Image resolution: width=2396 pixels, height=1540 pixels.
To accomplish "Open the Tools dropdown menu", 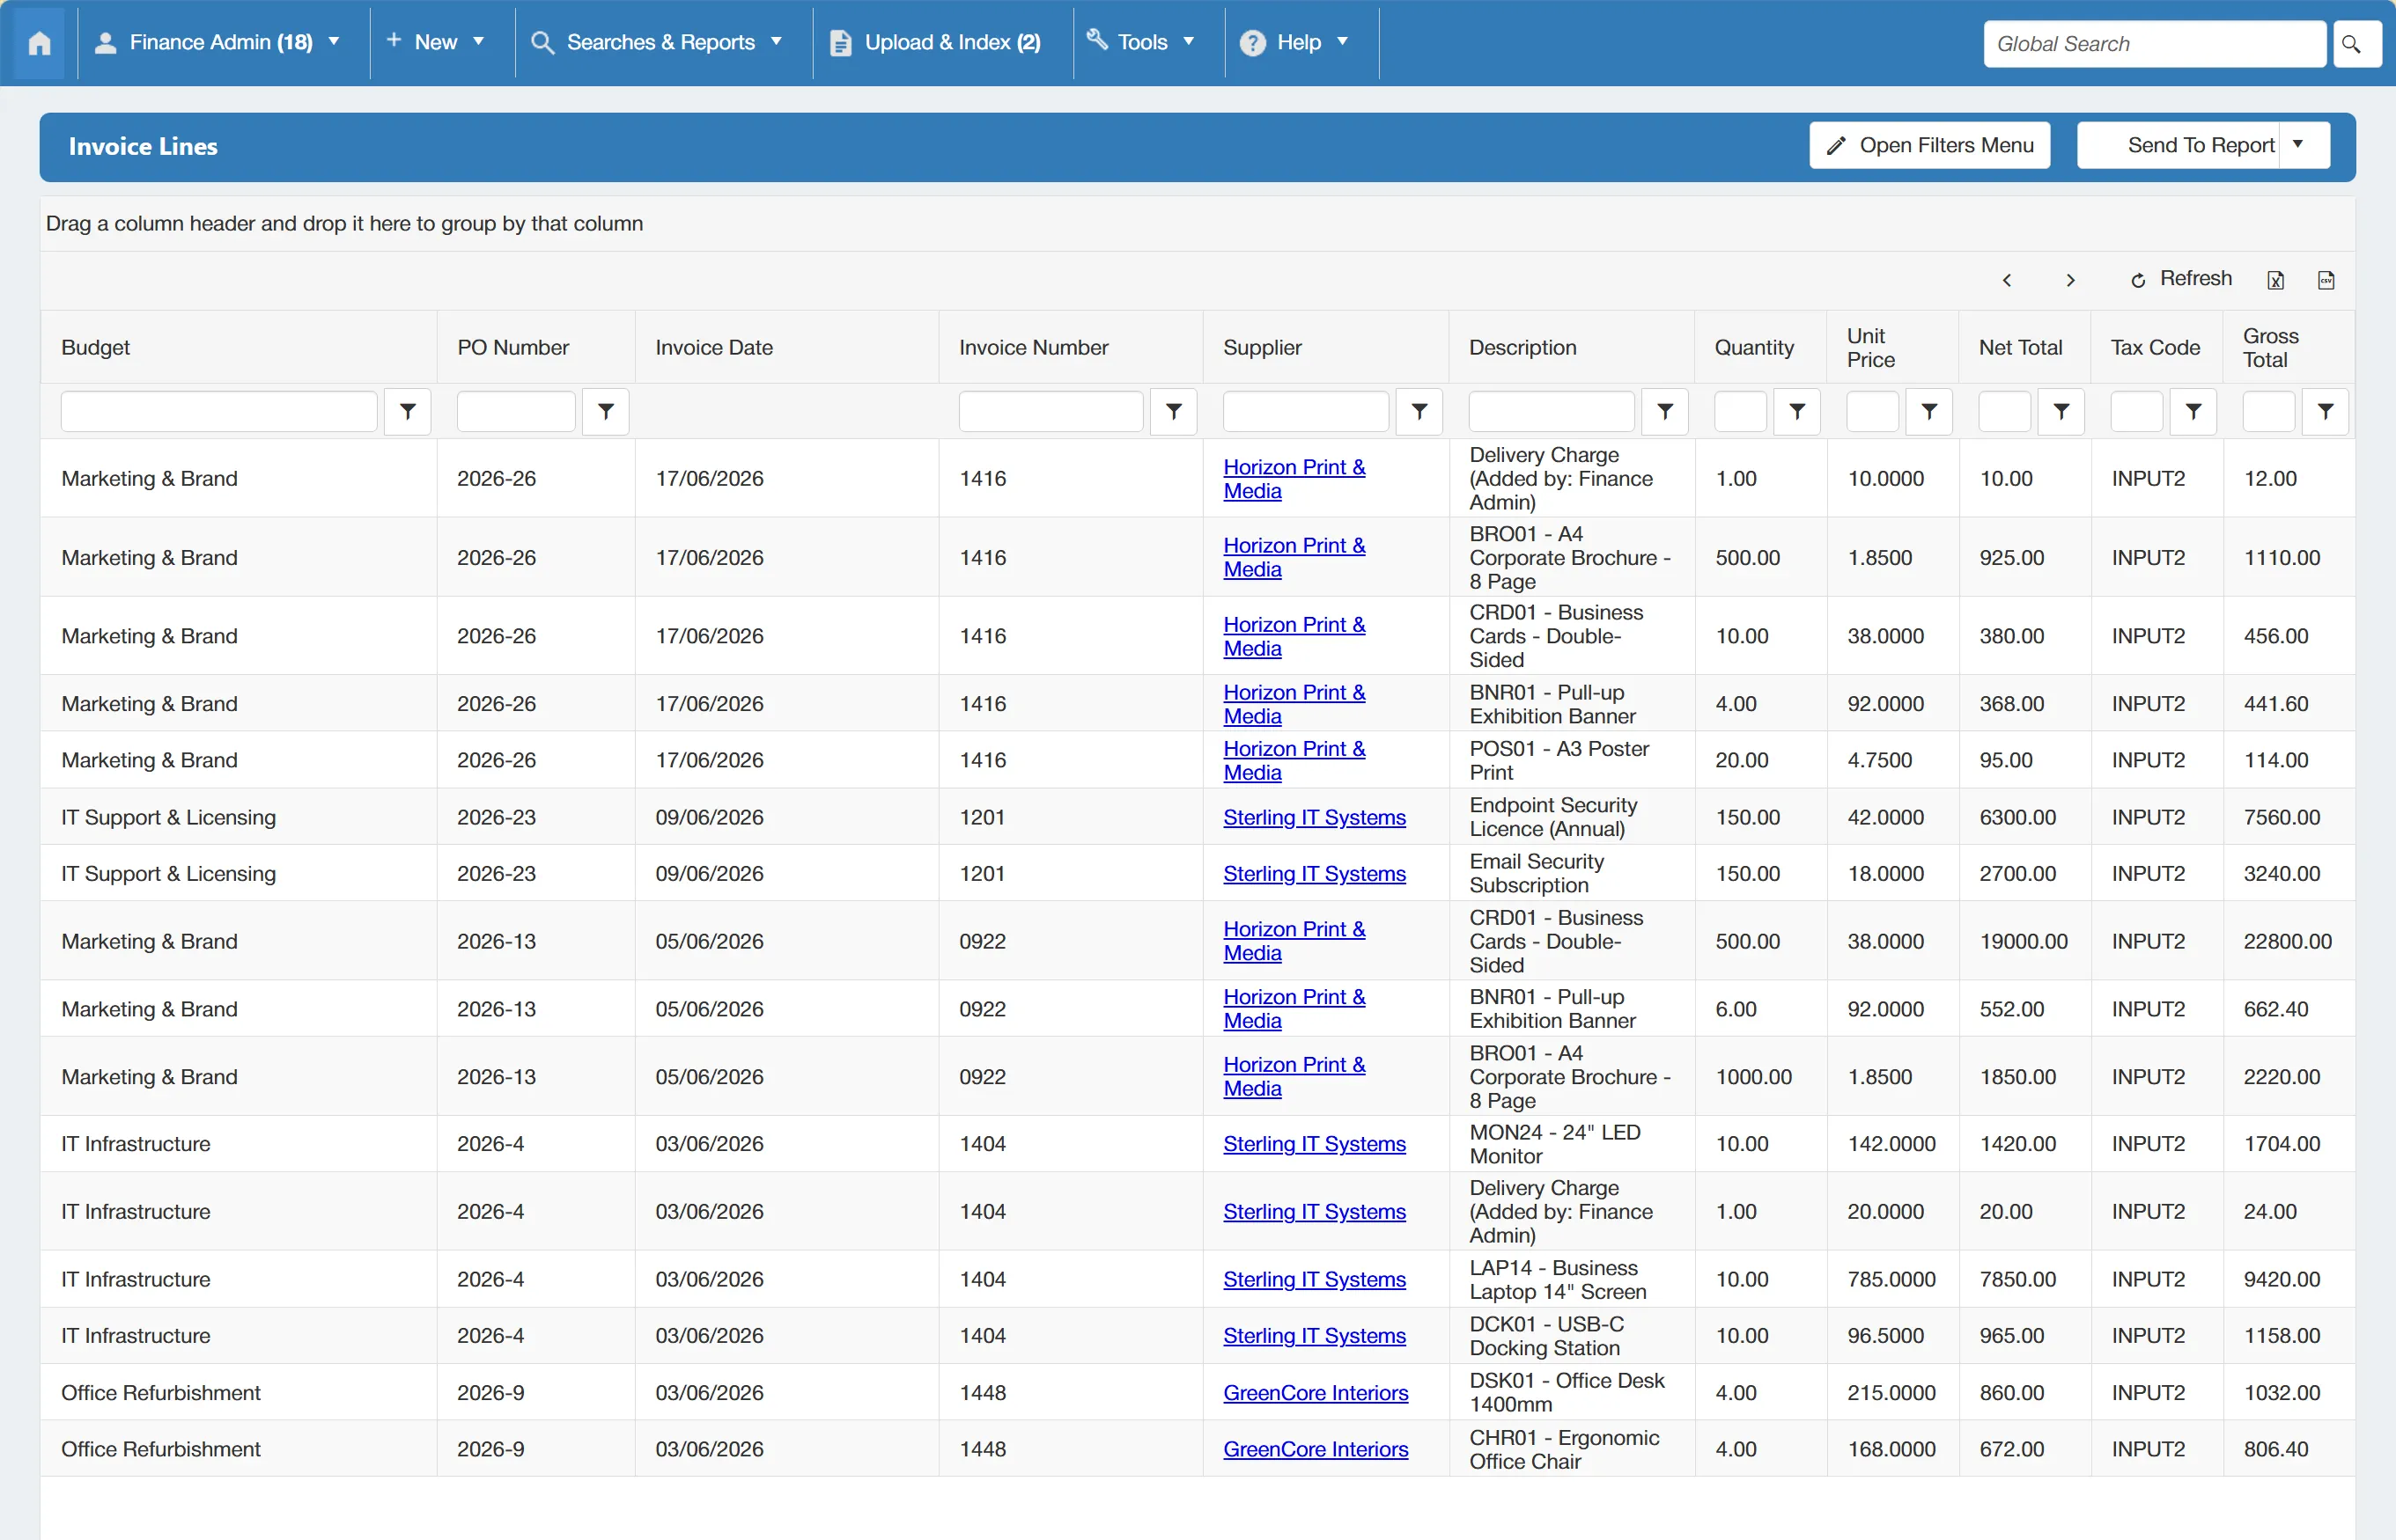I will 1142,43.
